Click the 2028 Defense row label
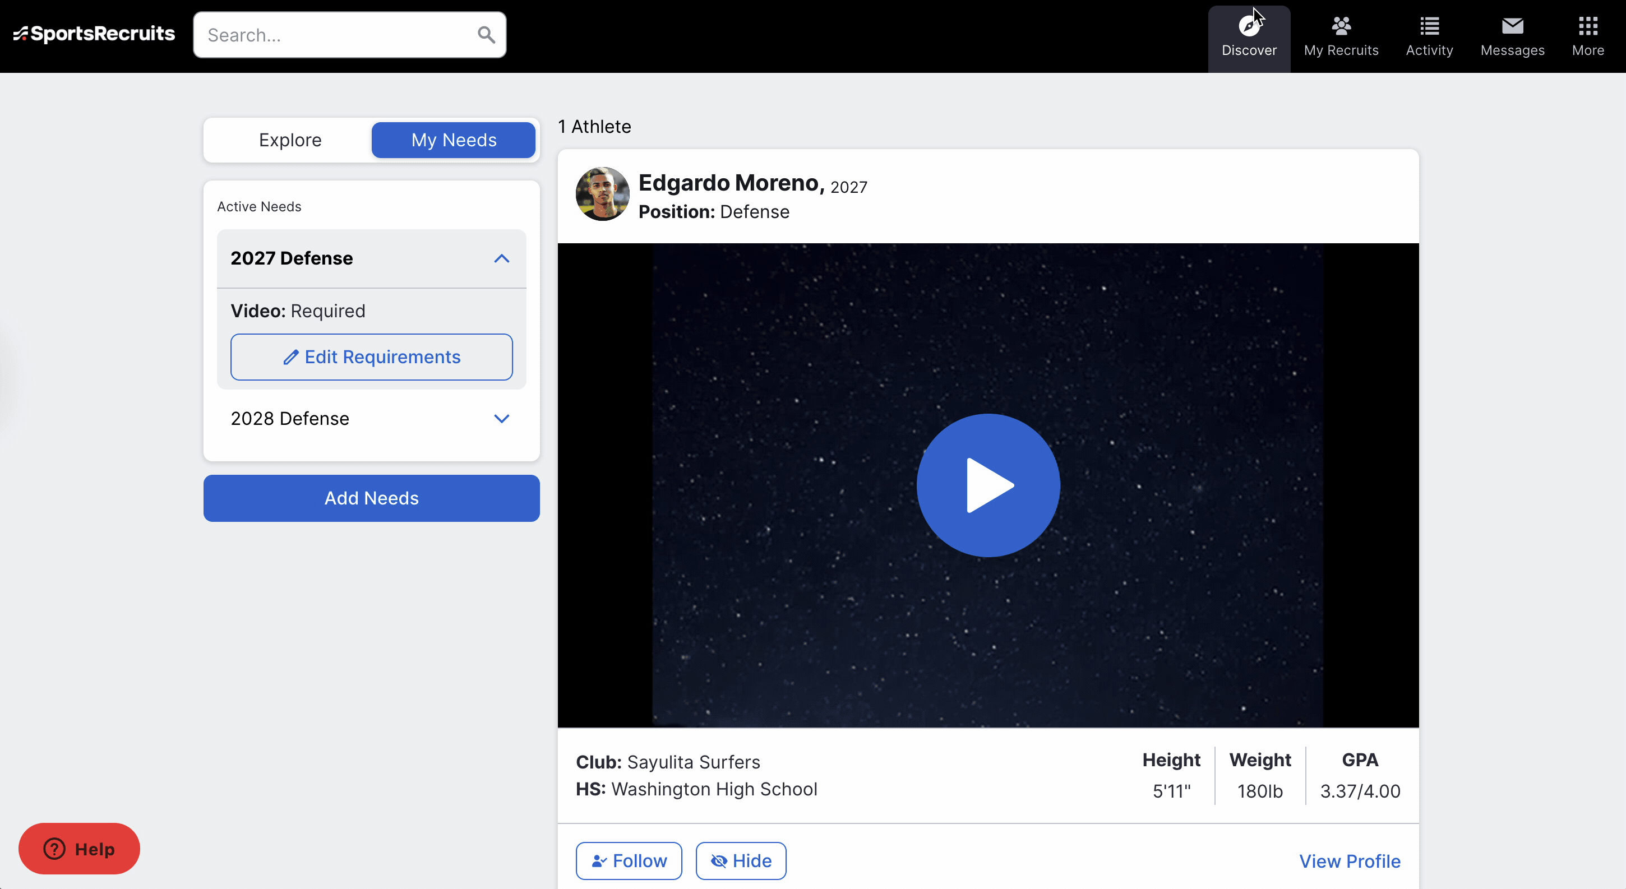The height and width of the screenshot is (889, 1626). (290, 419)
